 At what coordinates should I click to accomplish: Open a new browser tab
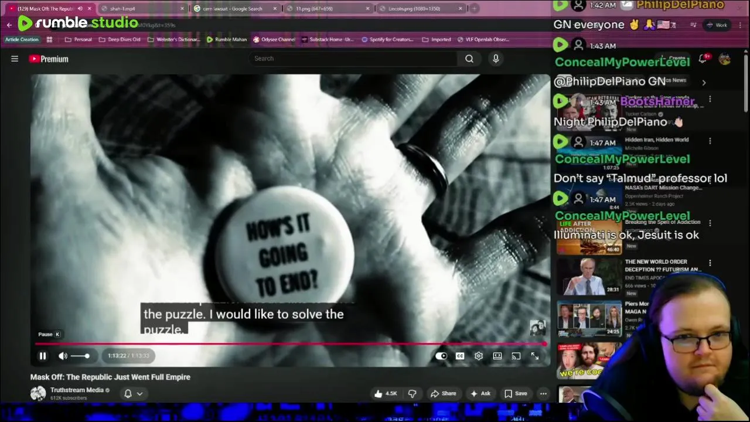pyautogui.click(x=475, y=8)
